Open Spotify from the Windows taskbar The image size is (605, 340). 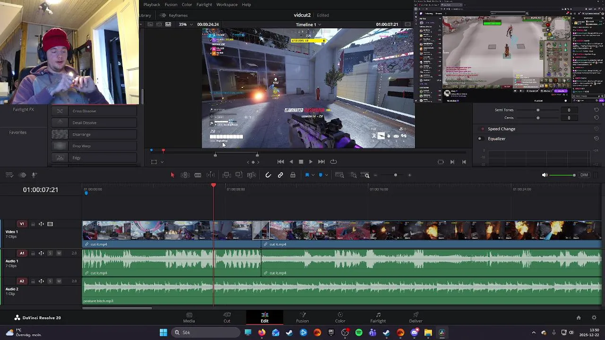coord(359,332)
